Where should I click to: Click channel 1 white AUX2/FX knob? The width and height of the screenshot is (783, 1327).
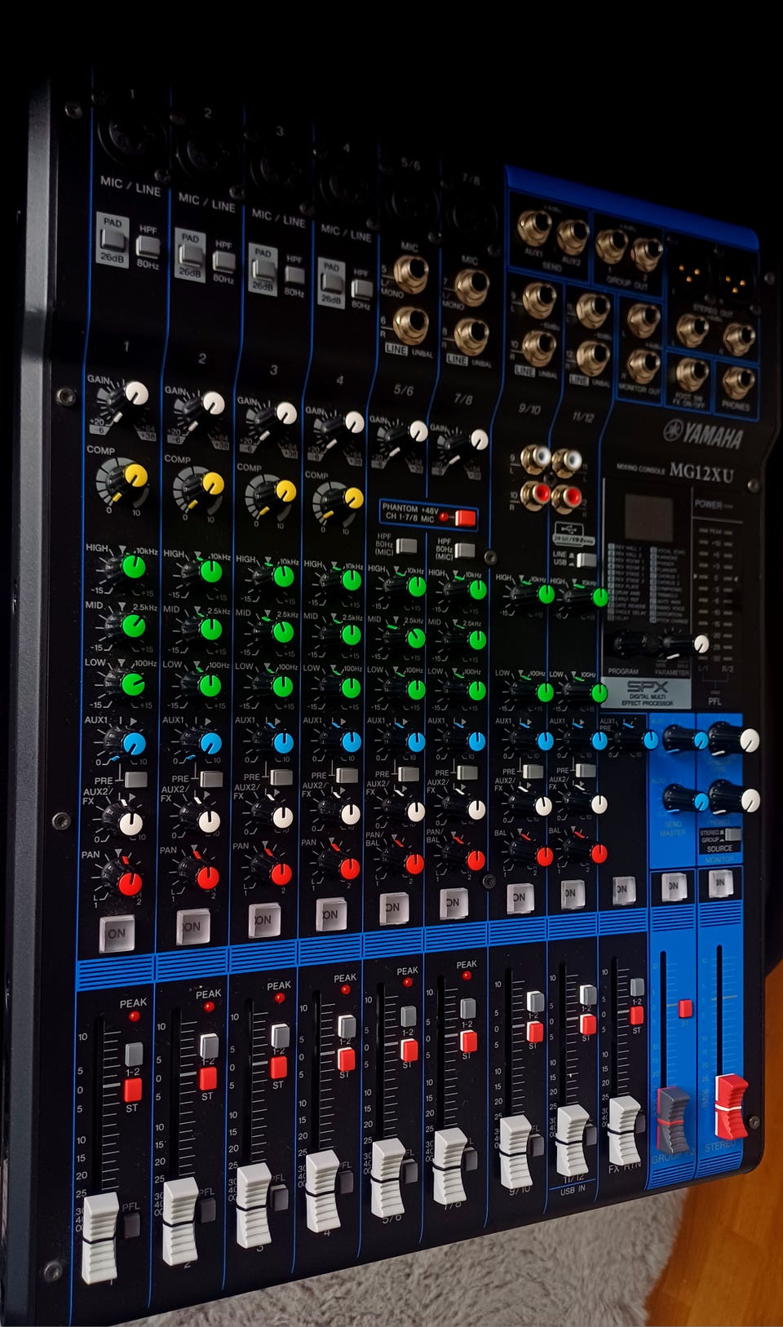click(x=126, y=822)
